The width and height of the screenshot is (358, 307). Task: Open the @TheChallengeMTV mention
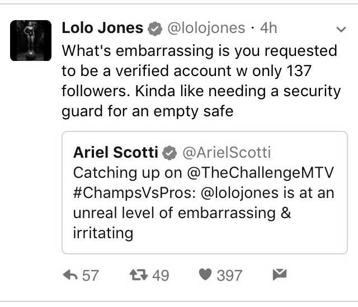(260, 173)
